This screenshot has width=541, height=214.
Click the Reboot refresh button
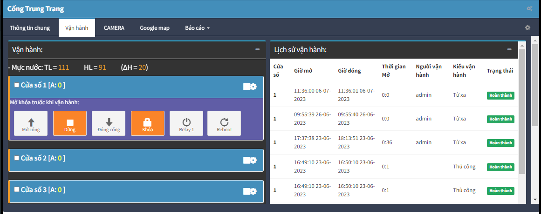[x=224, y=123]
